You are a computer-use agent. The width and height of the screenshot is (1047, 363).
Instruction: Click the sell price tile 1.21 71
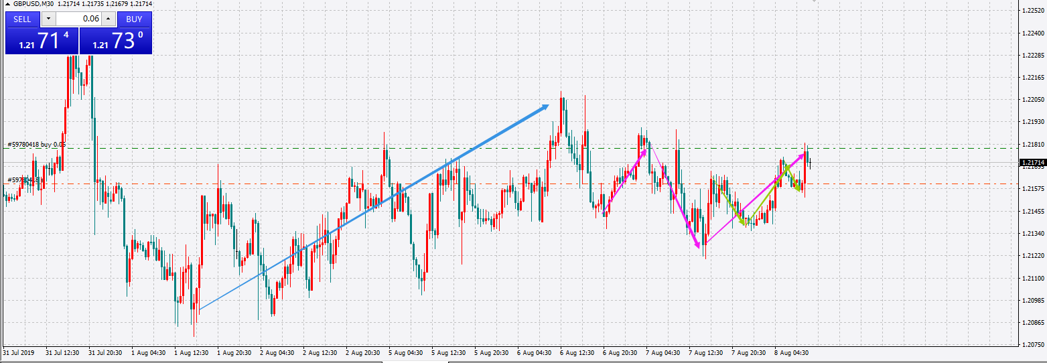pos(42,41)
